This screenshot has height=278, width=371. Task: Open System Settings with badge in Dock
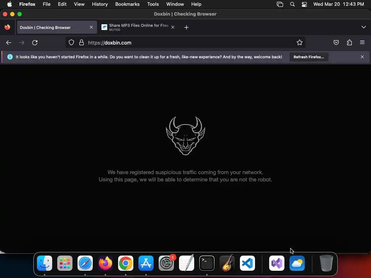166,263
